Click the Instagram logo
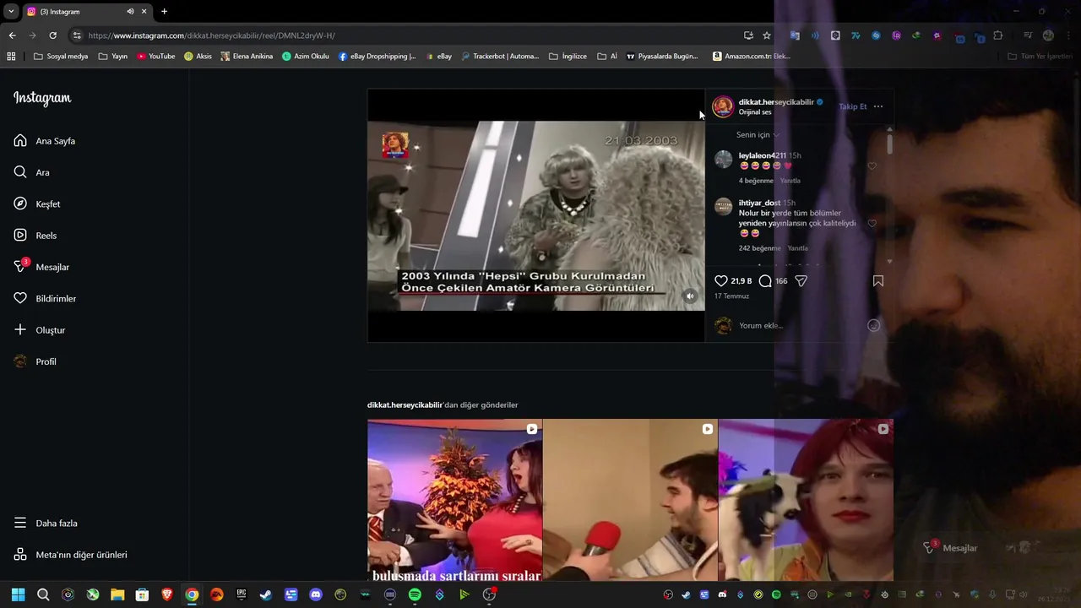 pos(42,98)
